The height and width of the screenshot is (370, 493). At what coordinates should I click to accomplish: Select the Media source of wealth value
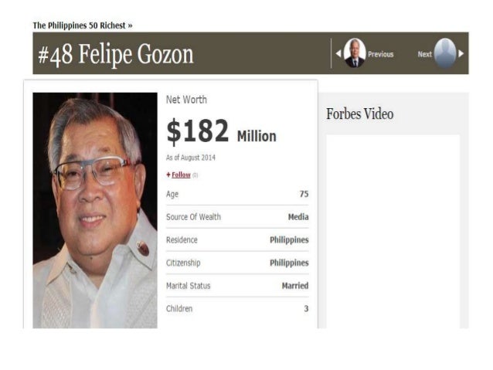coord(298,217)
